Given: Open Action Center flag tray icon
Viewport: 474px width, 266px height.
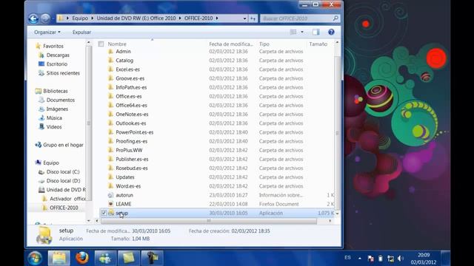Looking at the screenshot, I should (370, 259).
